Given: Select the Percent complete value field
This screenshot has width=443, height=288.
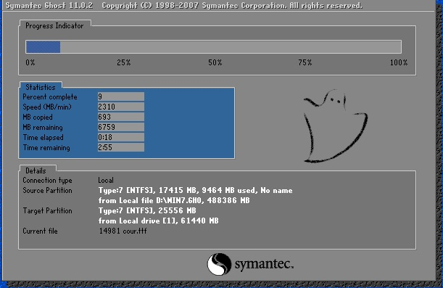Looking at the screenshot, I should tap(121, 96).
